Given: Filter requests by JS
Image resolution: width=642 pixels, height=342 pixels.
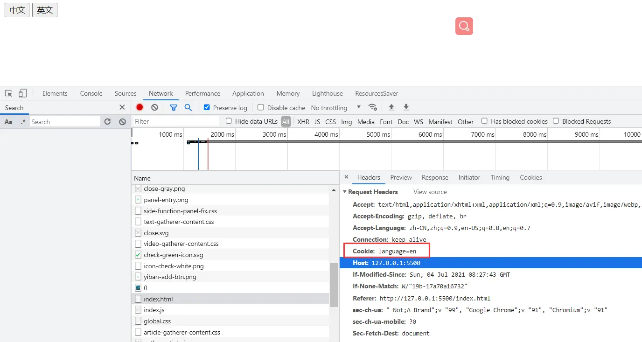Looking at the screenshot, I should 317,122.
